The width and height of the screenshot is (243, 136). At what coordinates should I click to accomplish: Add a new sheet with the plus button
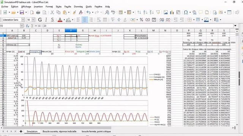click(x=21, y=131)
